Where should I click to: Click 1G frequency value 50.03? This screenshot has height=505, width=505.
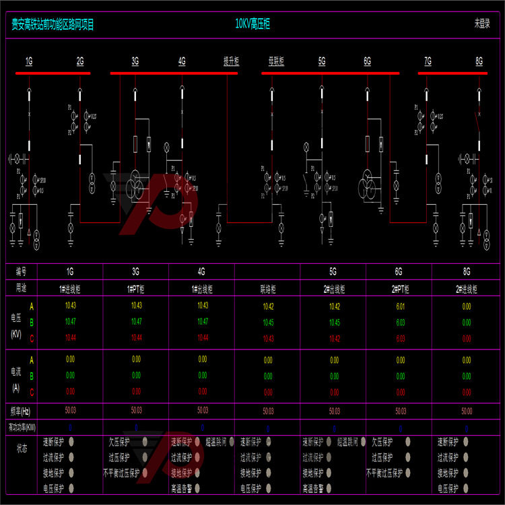tap(71, 410)
